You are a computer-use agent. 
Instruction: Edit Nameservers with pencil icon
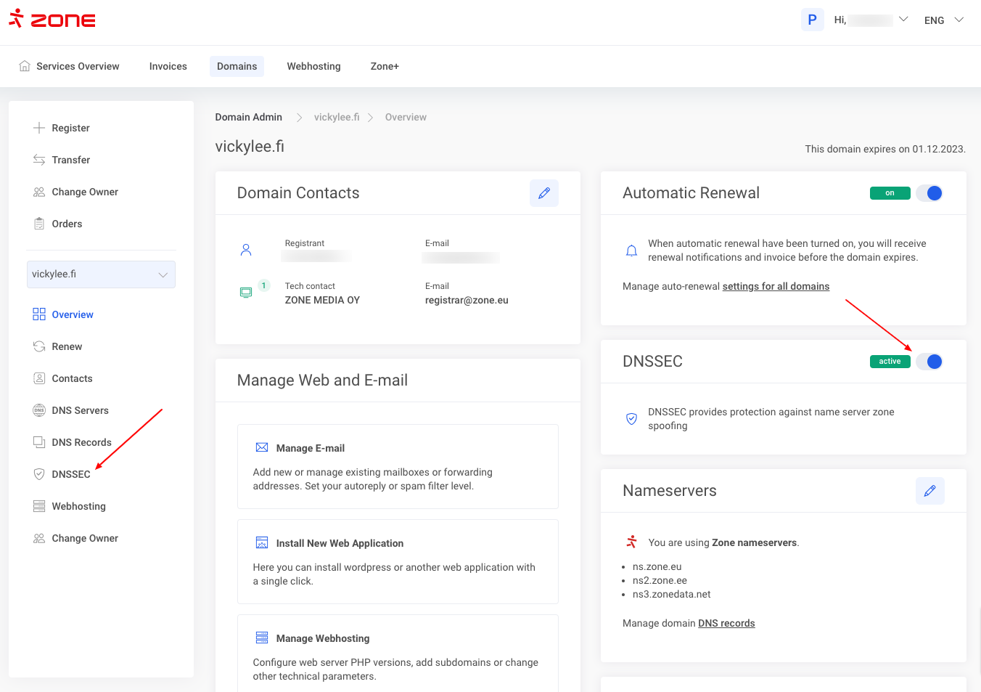click(929, 491)
